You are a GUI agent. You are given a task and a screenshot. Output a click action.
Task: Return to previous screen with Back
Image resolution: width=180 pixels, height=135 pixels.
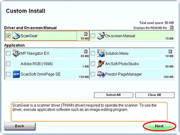click(20, 126)
